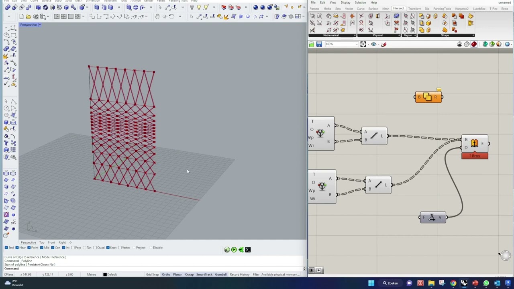Select the upper Line component on canvas
Image resolution: width=514 pixels, height=289 pixels.
point(374,136)
